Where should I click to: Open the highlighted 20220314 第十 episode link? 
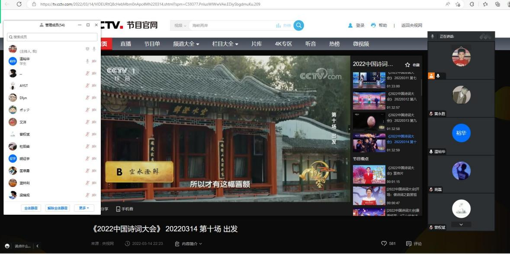(x=402, y=139)
